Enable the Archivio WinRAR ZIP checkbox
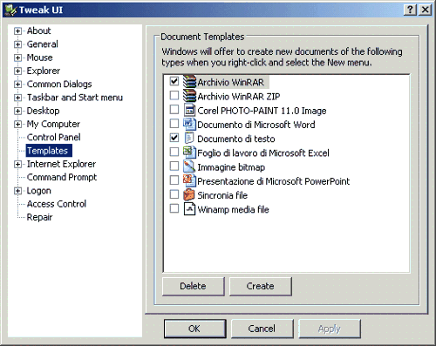The height and width of the screenshot is (346, 436). point(174,95)
